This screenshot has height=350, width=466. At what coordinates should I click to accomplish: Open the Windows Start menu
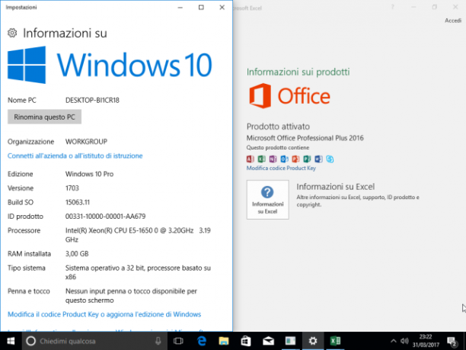tap(11, 341)
